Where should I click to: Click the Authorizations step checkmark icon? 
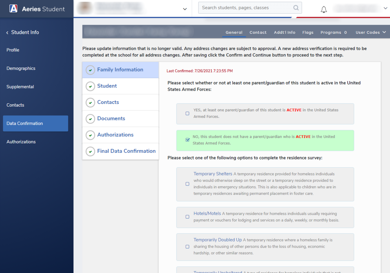pos(90,135)
